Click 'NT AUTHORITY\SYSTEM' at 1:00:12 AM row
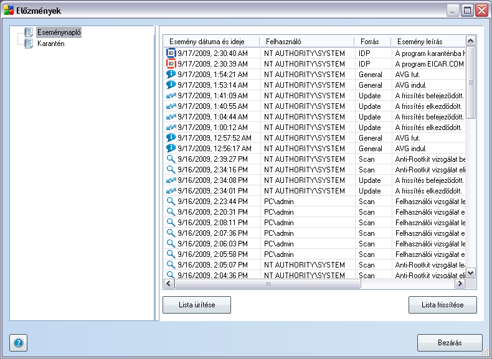The width and height of the screenshot is (492, 359). (x=305, y=128)
